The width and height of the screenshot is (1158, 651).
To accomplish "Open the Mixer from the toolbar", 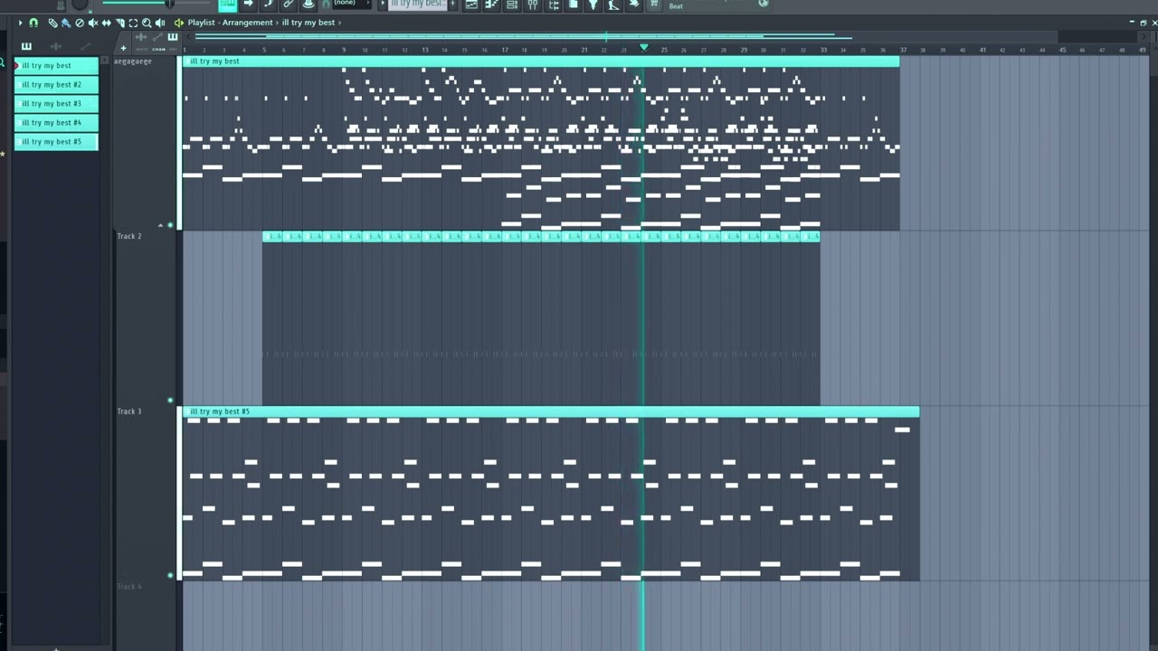I will pos(532,5).
